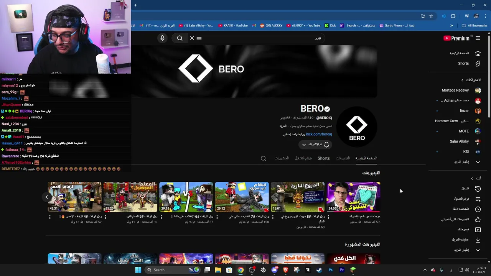
Task: Expand the You section show more
Action: (x=467, y=250)
